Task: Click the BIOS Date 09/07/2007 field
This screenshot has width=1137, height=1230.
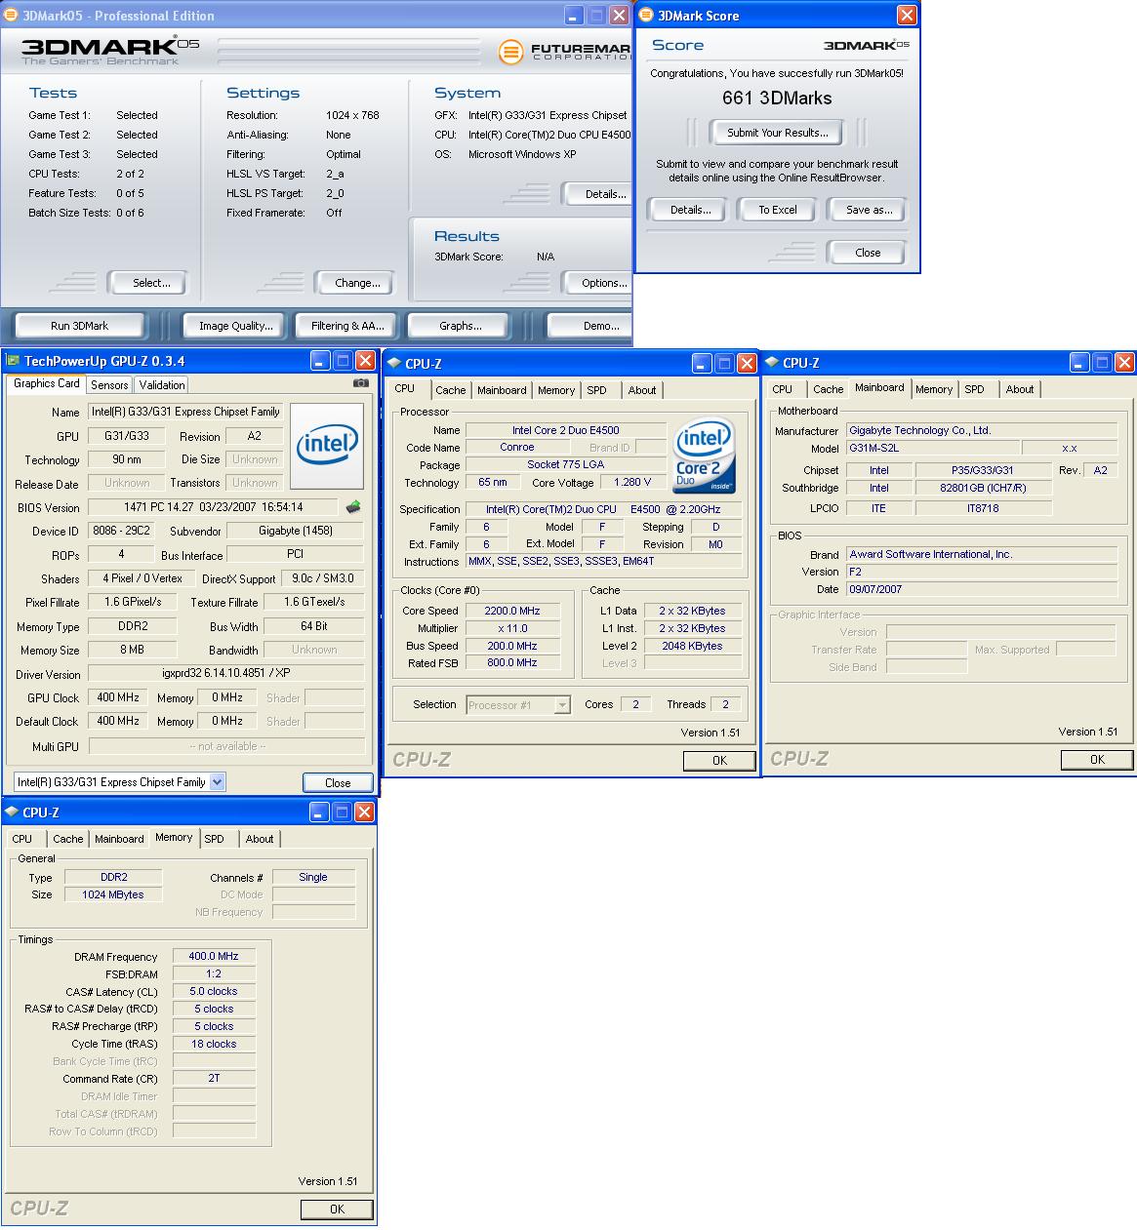Action: tap(982, 589)
